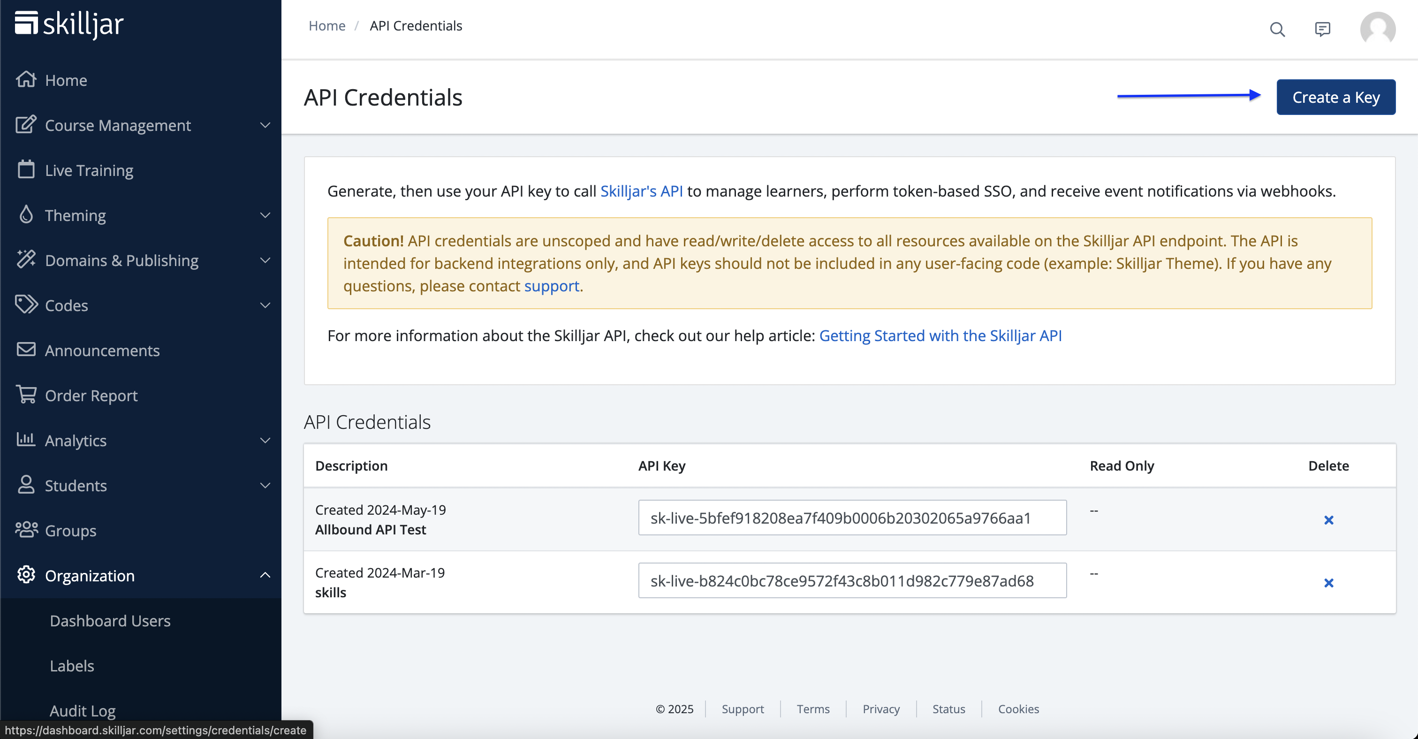Screen dimensions: 1418x739
Task: Click the Allbound API Test key field
Action: [x=852, y=518]
